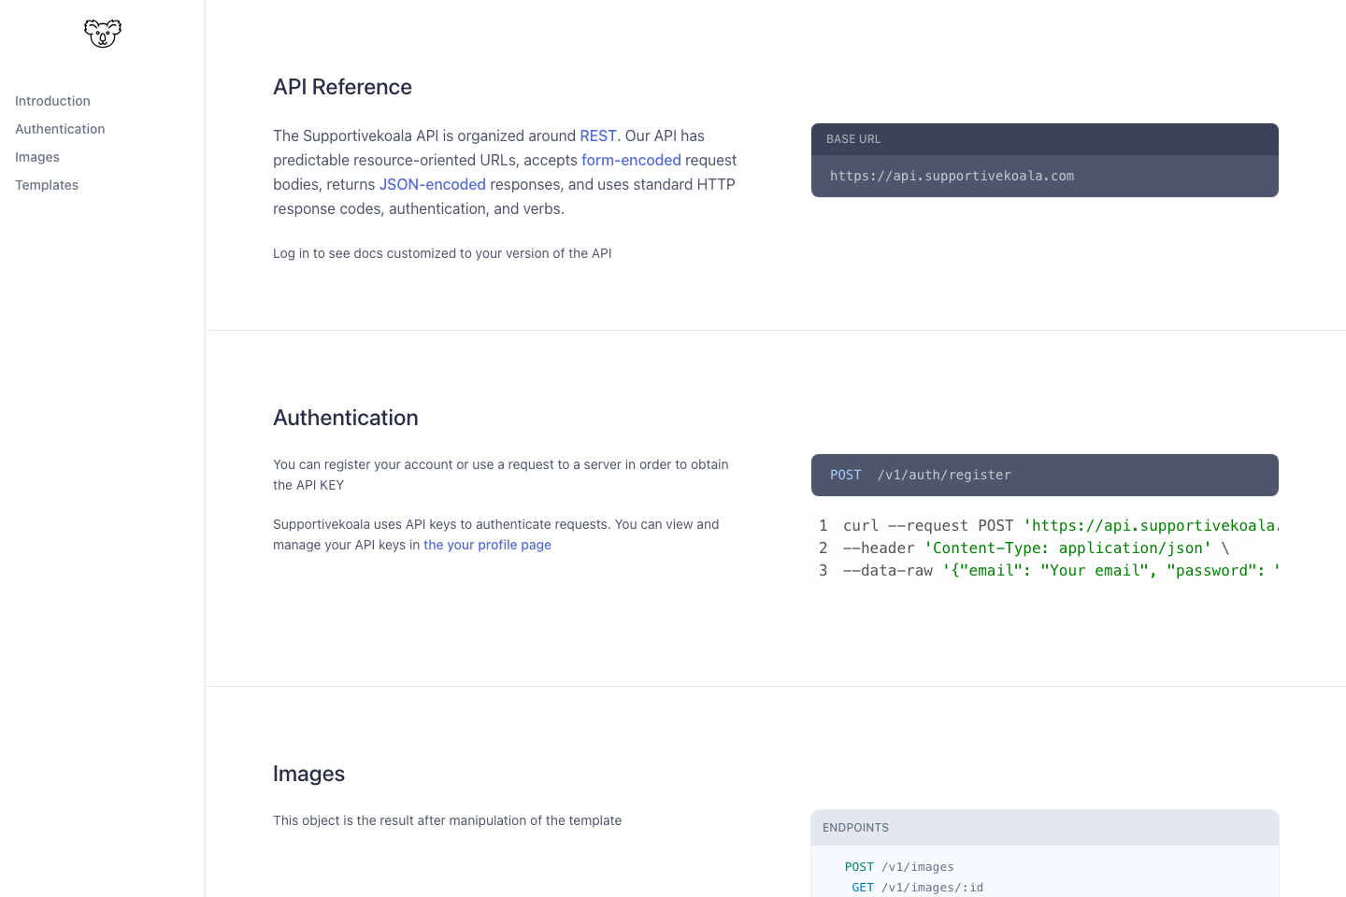
Task: Click line 1 of the curl code snippet
Action: 1028,525
